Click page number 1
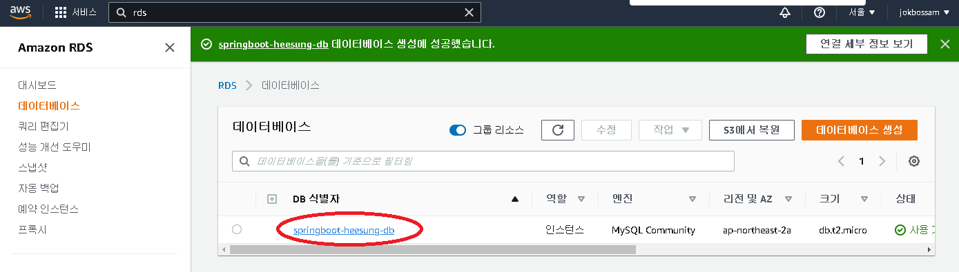Image resolution: width=959 pixels, height=272 pixels. 861,161
